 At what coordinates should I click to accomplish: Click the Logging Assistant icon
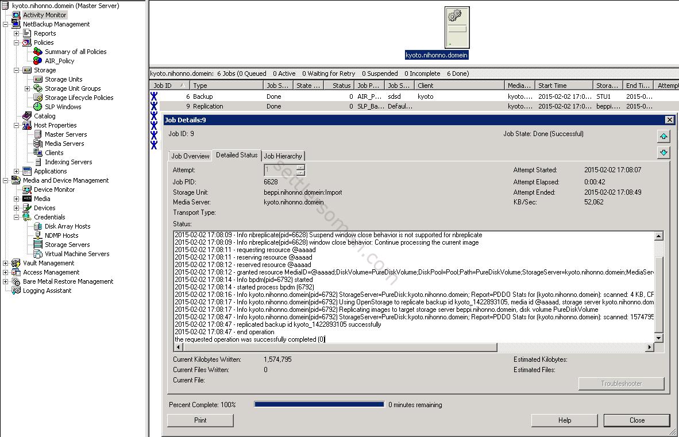coord(16,291)
